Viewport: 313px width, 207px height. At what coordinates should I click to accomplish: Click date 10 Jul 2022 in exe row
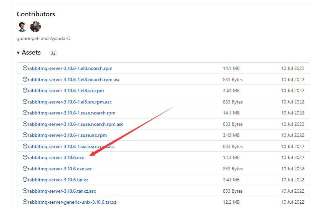(293, 157)
